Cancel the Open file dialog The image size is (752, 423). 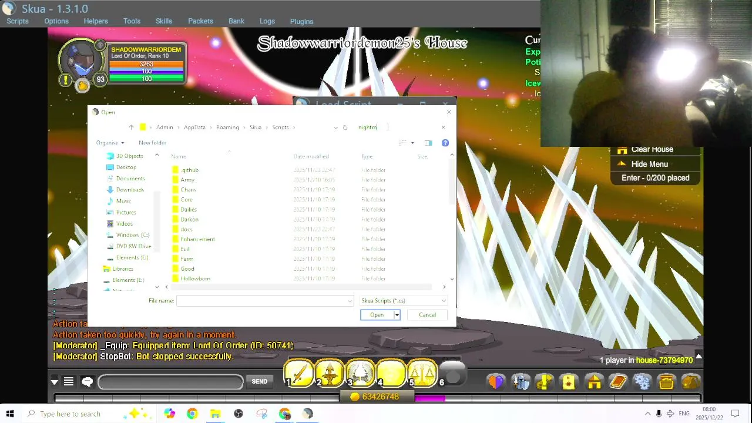pyautogui.click(x=427, y=315)
